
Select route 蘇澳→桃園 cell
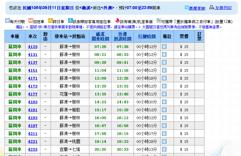[x=70, y=142]
